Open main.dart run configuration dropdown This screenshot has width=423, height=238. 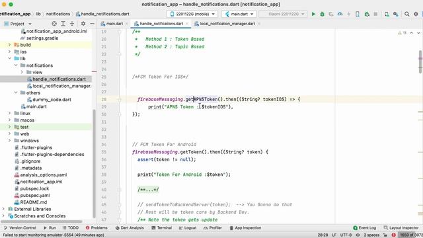(239, 14)
